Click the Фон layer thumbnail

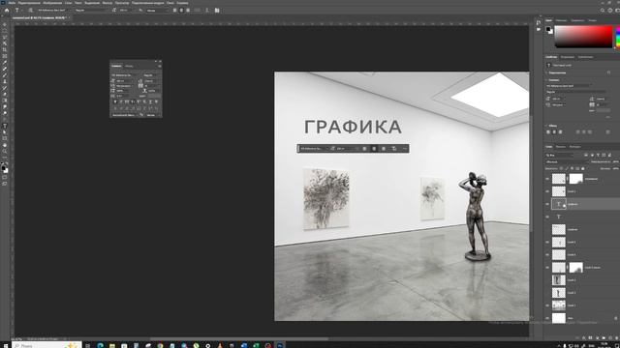[x=559, y=318]
